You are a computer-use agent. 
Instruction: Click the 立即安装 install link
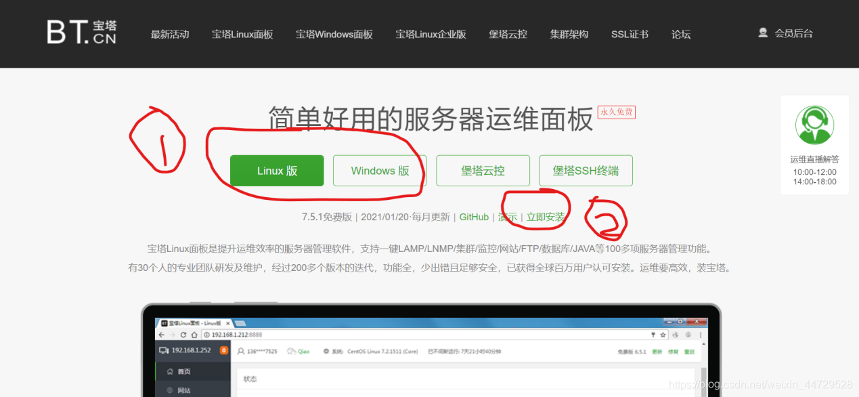pyautogui.click(x=546, y=217)
